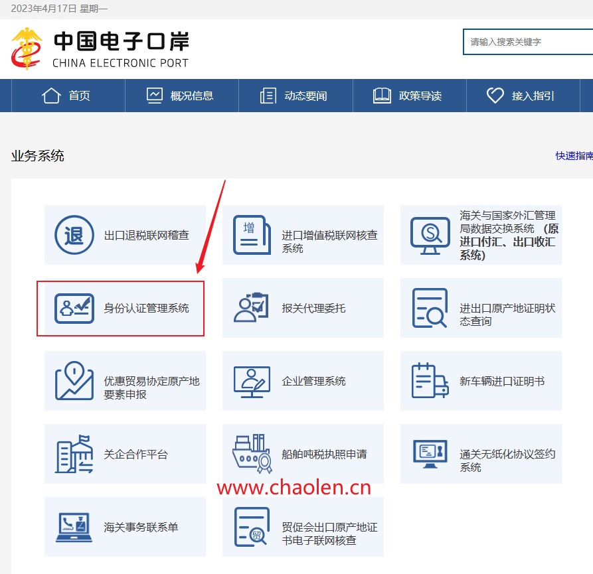Screen dimensions: 593x574
Task: Select 政策导读 in the navigation bar
Action: click(x=408, y=96)
